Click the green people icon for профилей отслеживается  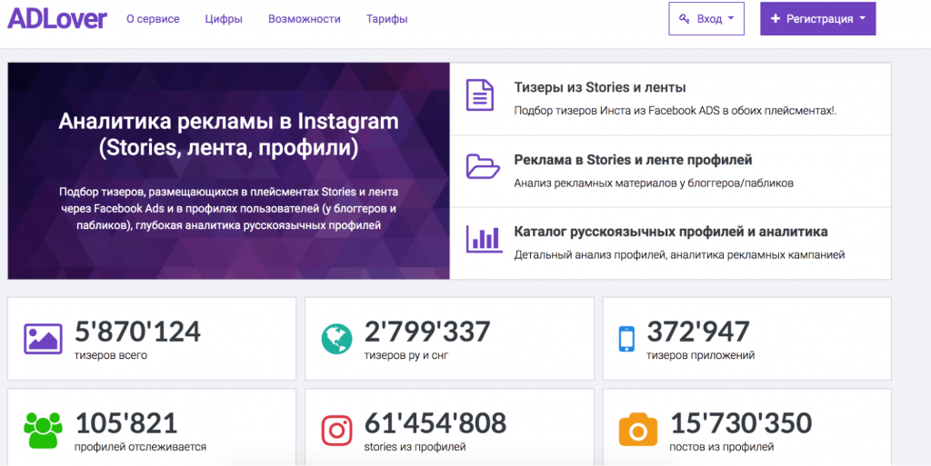(x=43, y=430)
